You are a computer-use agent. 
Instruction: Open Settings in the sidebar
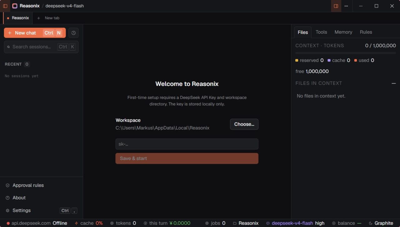point(41,210)
